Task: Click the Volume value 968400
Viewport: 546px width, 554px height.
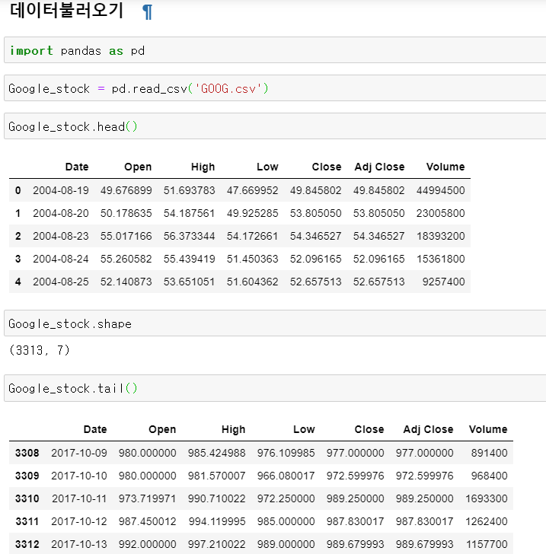Action: (489, 476)
